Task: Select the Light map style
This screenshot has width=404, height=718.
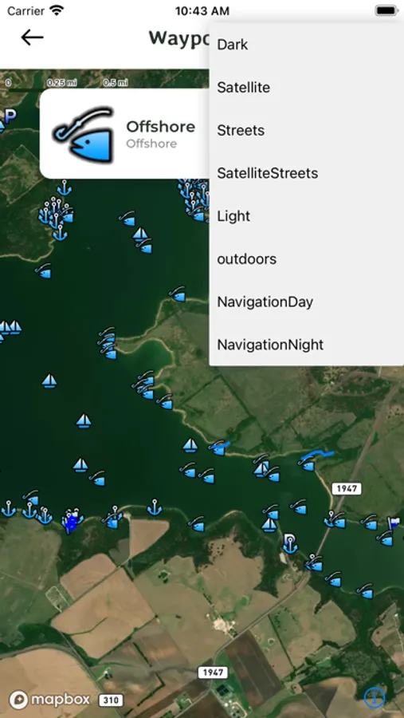Action: coord(307,216)
